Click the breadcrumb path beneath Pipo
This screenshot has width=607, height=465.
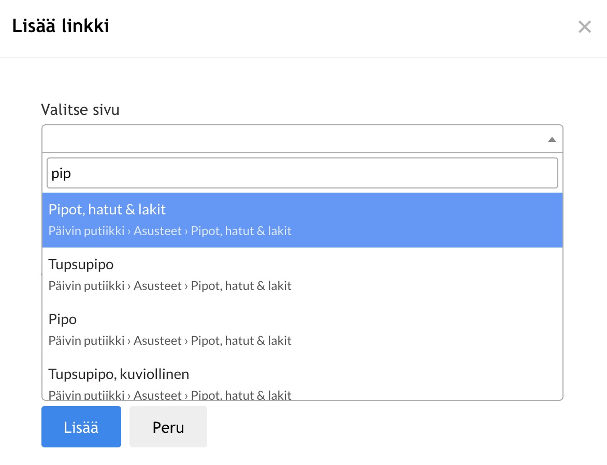170,341
